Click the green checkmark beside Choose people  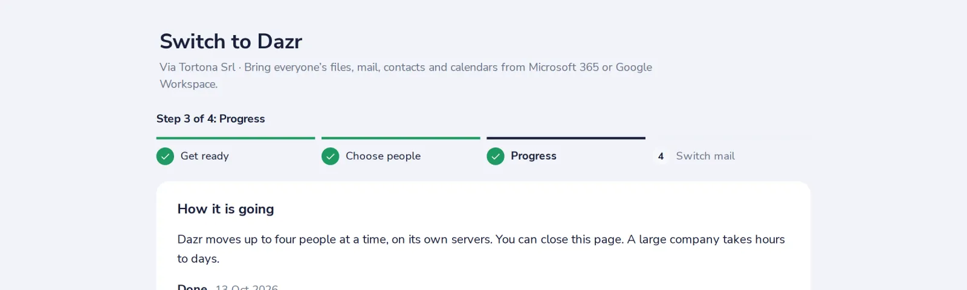click(x=330, y=156)
